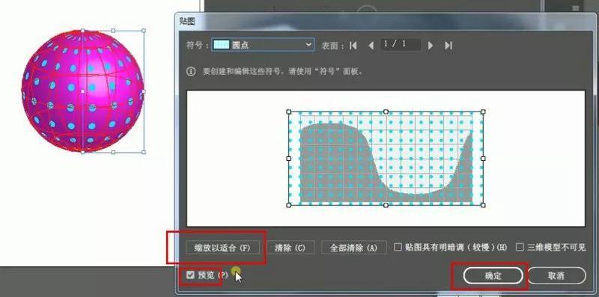Advance to the next surface
This screenshot has height=297, width=599.
[431, 46]
